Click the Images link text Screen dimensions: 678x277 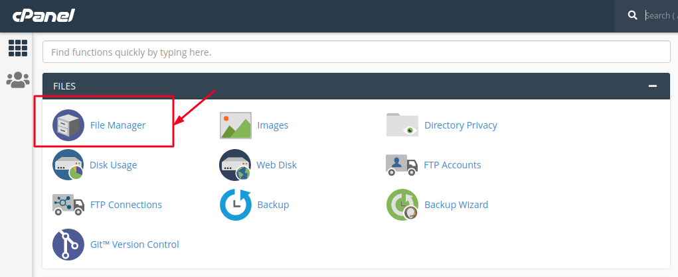pyautogui.click(x=273, y=125)
